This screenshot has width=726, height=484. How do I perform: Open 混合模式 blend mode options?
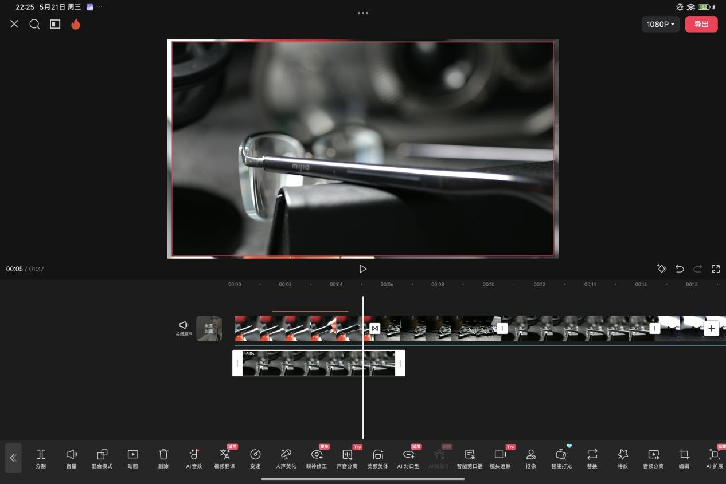coord(102,459)
